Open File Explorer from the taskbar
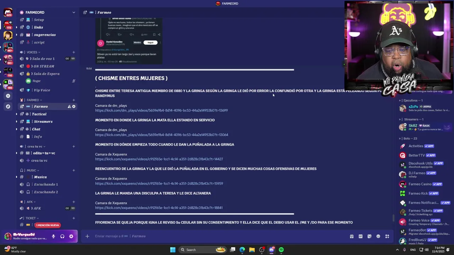The height and width of the screenshot is (255, 454). tap(252, 250)
